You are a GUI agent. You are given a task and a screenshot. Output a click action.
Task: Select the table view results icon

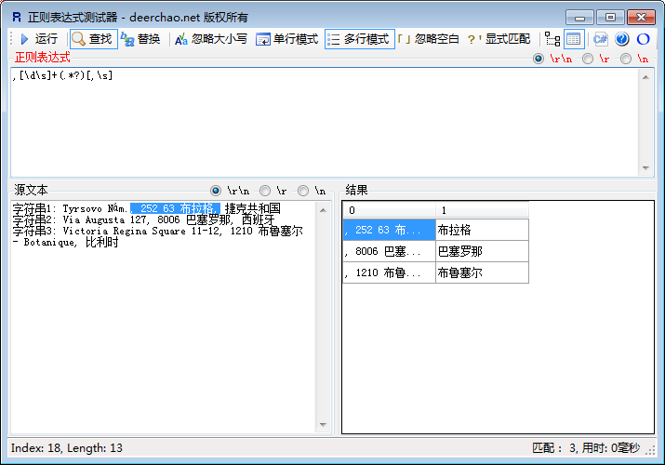[574, 39]
